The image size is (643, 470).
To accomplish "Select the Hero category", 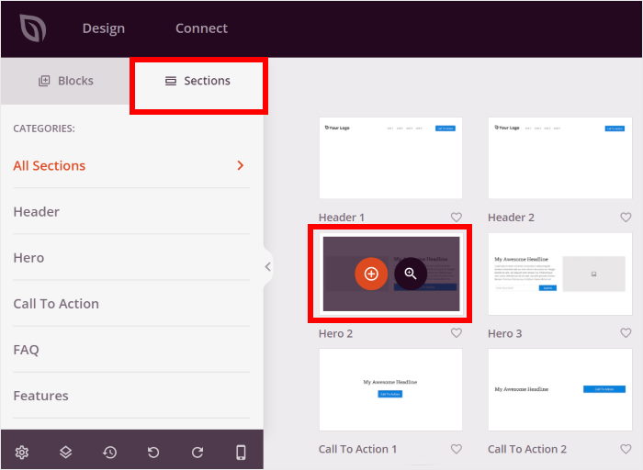I will (131, 258).
